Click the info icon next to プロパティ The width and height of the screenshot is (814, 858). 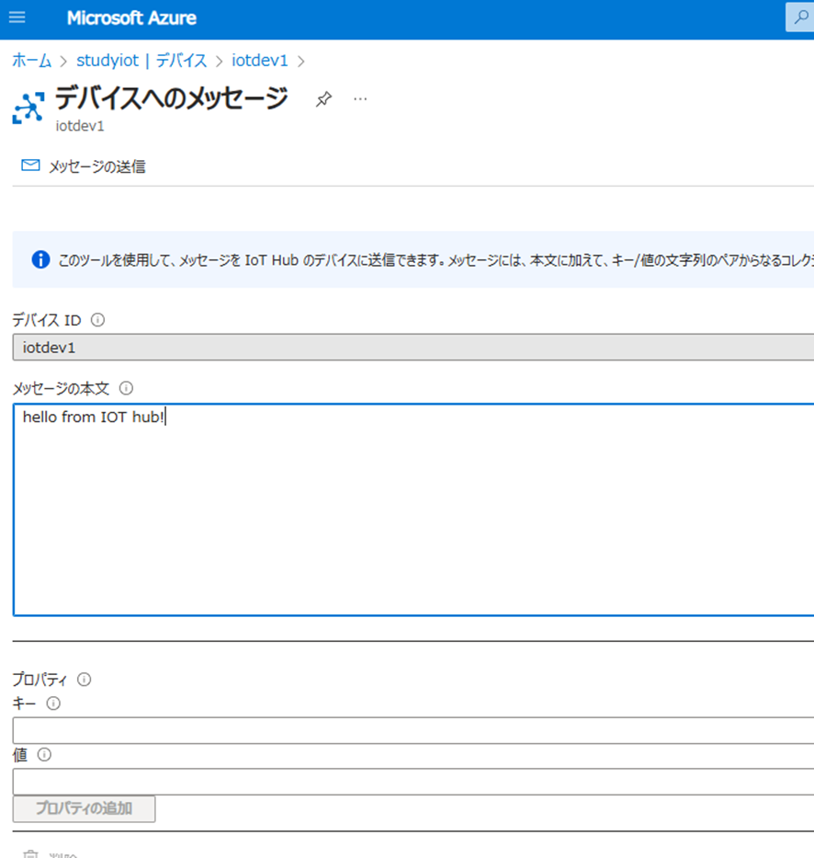click(x=85, y=679)
